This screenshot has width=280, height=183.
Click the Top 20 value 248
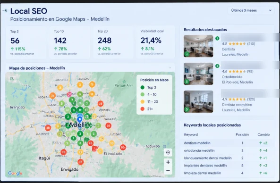105,41
